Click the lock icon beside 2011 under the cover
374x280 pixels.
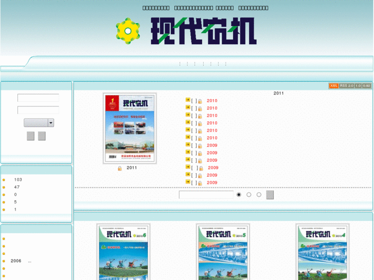(x=120, y=169)
